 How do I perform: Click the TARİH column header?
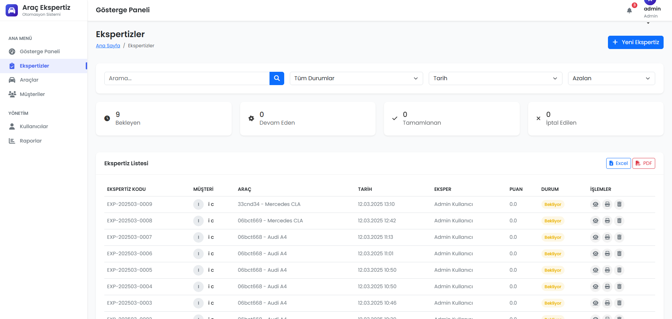365,189
